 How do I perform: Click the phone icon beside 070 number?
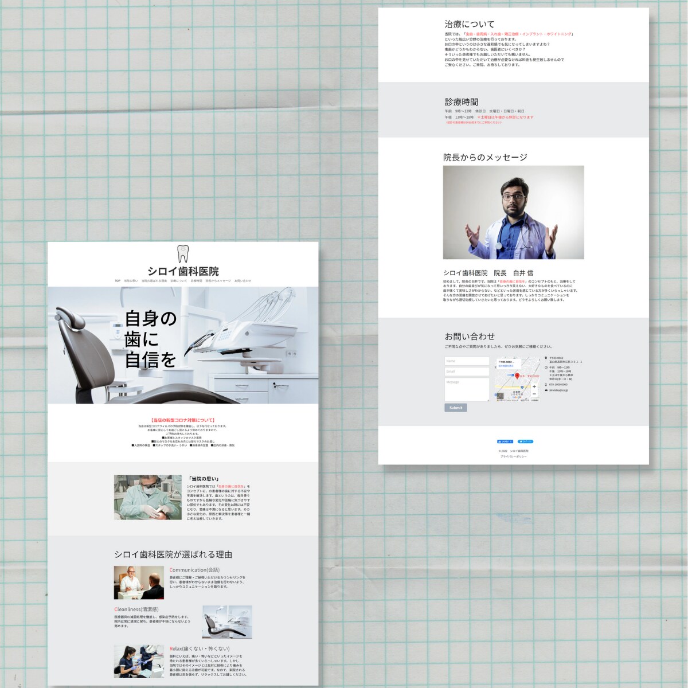pos(546,384)
